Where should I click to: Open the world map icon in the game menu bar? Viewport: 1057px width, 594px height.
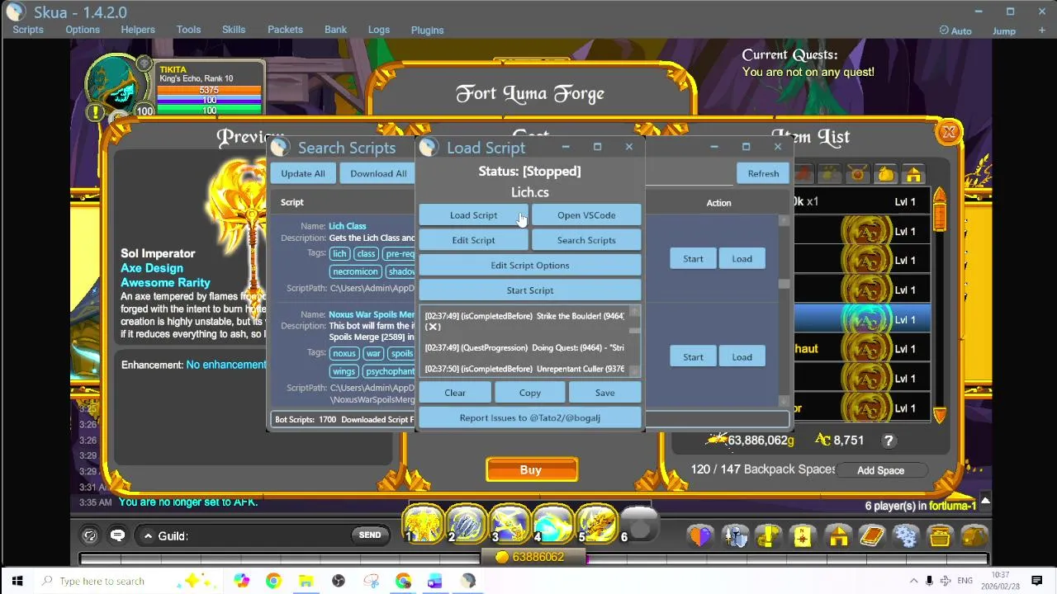pyautogui.click(x=803, y=536)
